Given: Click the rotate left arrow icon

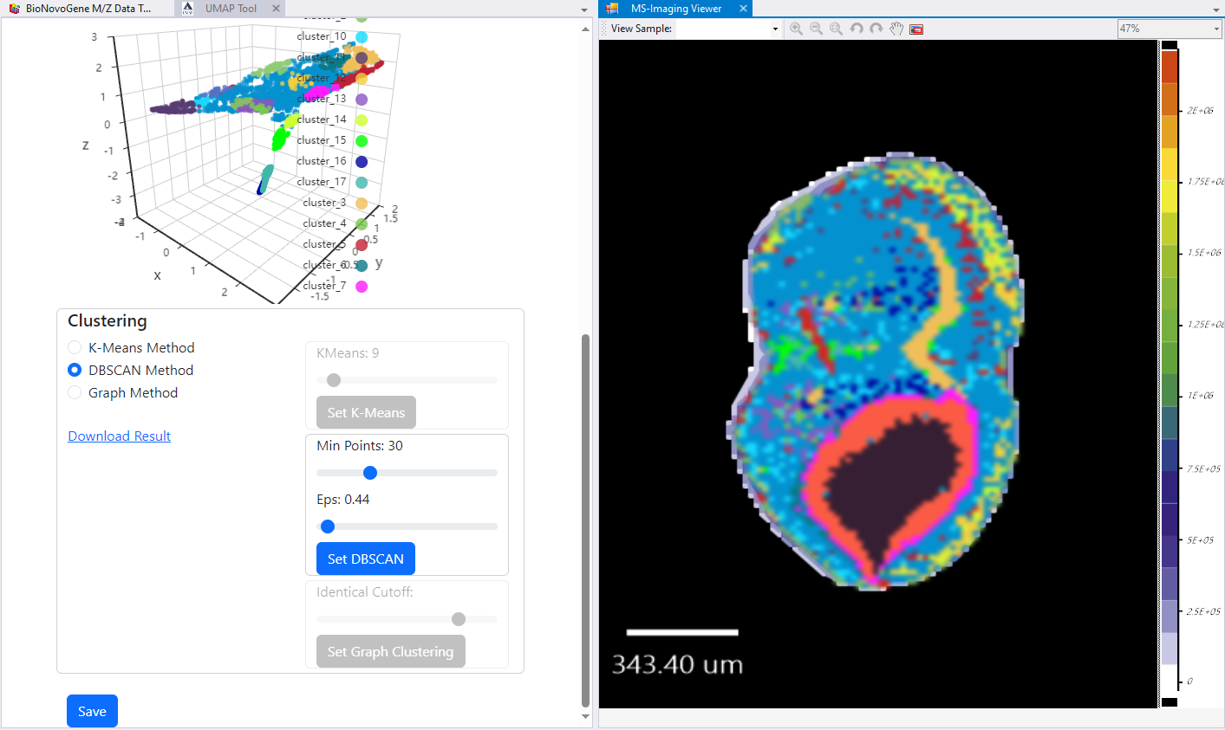Looking at the screenshot, I should [857, 29].
